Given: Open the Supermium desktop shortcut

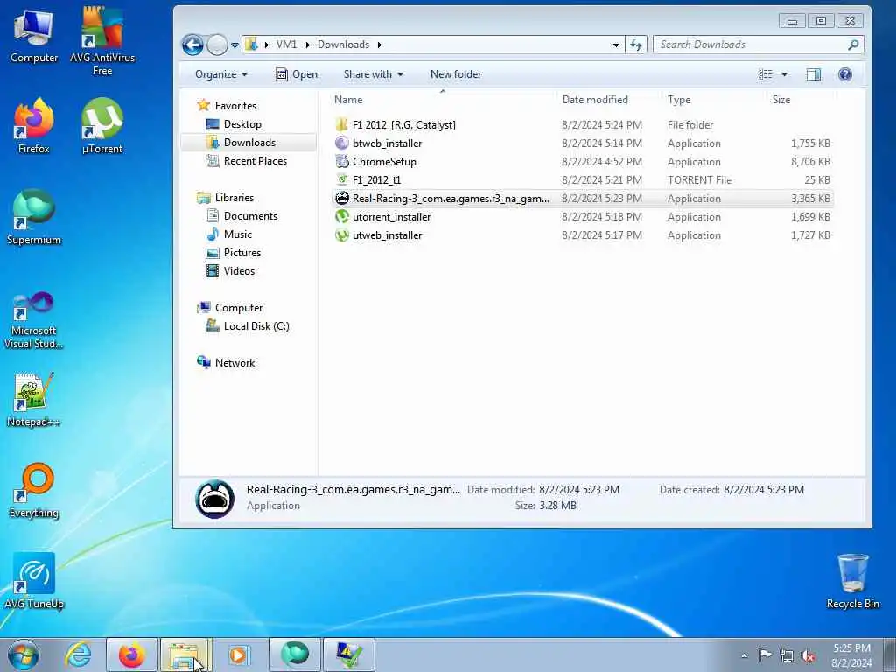Looking at the screenshot, I should coord(34,217).
